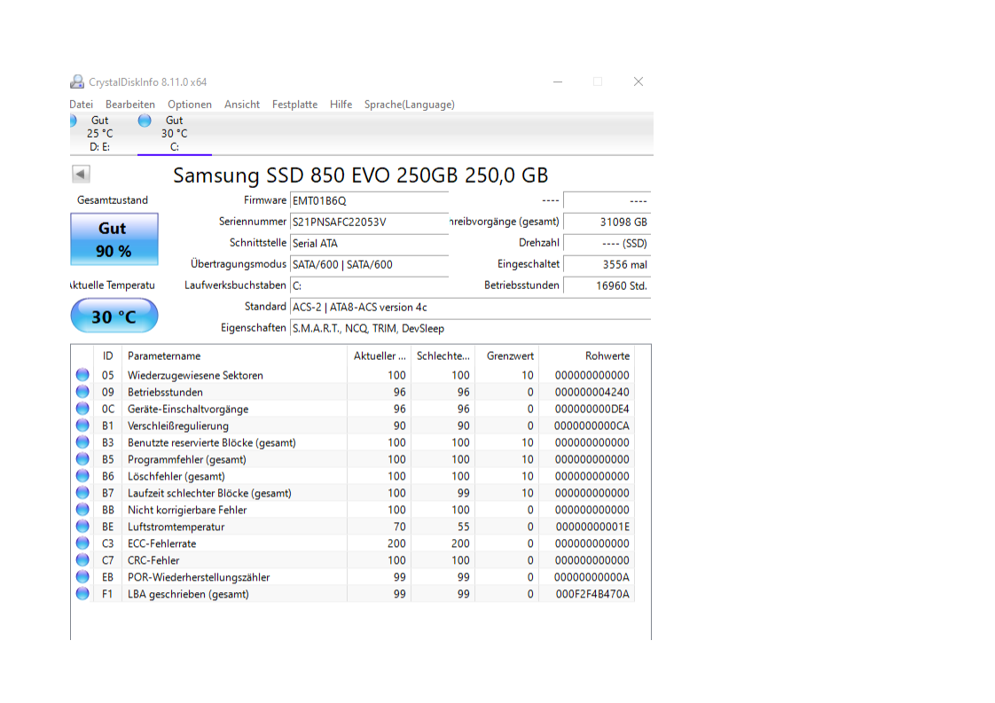Minimize the CrystalDiskInfo window
995x703 pixels.
point(558,82)
